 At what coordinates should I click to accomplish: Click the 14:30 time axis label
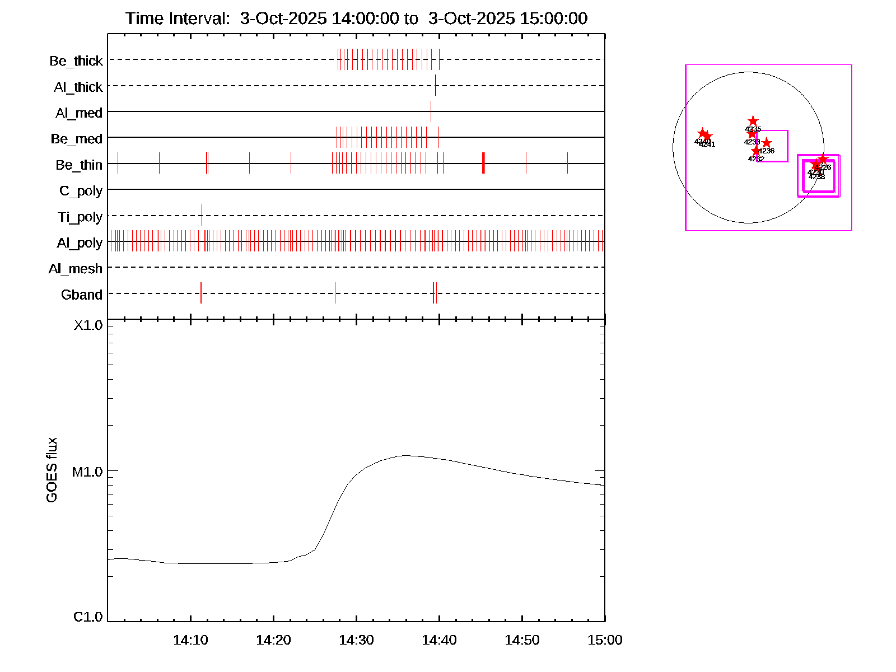point(356,640)
